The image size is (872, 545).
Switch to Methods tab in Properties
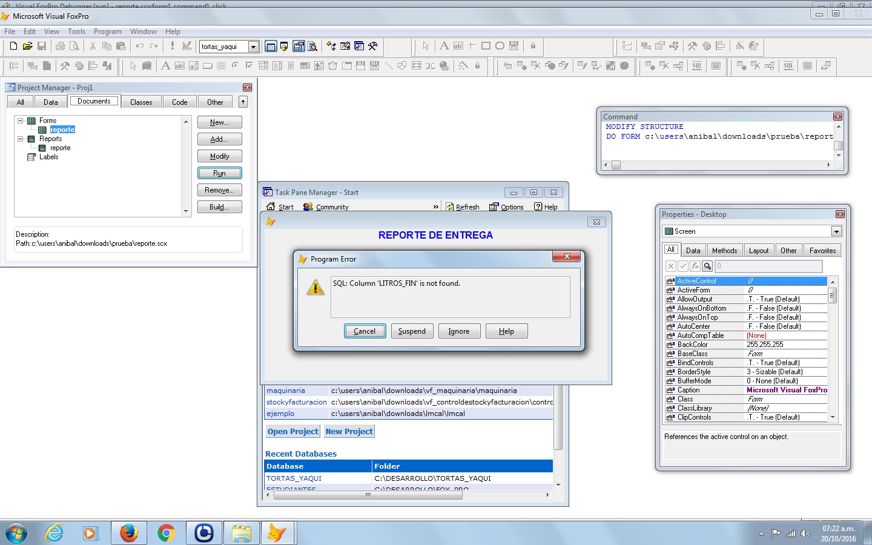click(x=724, y=250)
